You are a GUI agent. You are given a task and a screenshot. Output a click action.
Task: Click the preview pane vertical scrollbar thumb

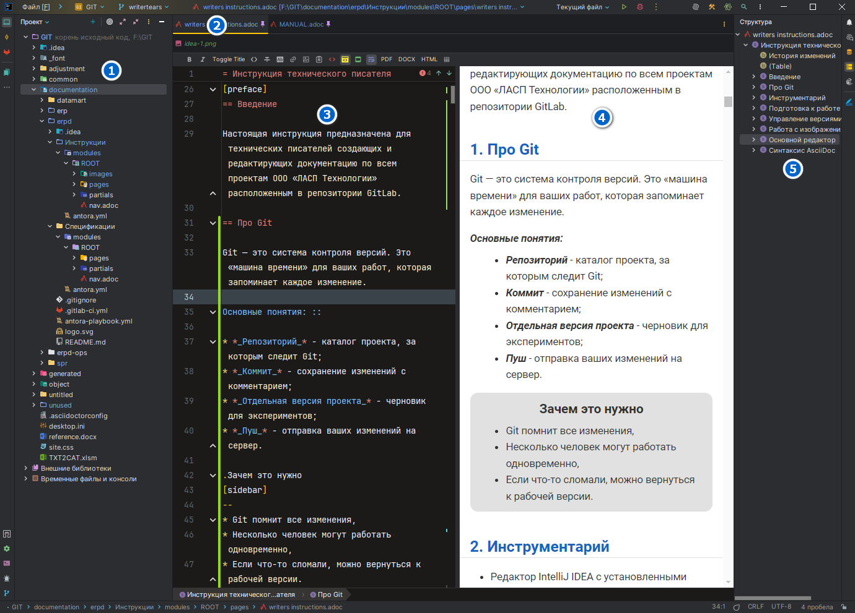point(728,101)
